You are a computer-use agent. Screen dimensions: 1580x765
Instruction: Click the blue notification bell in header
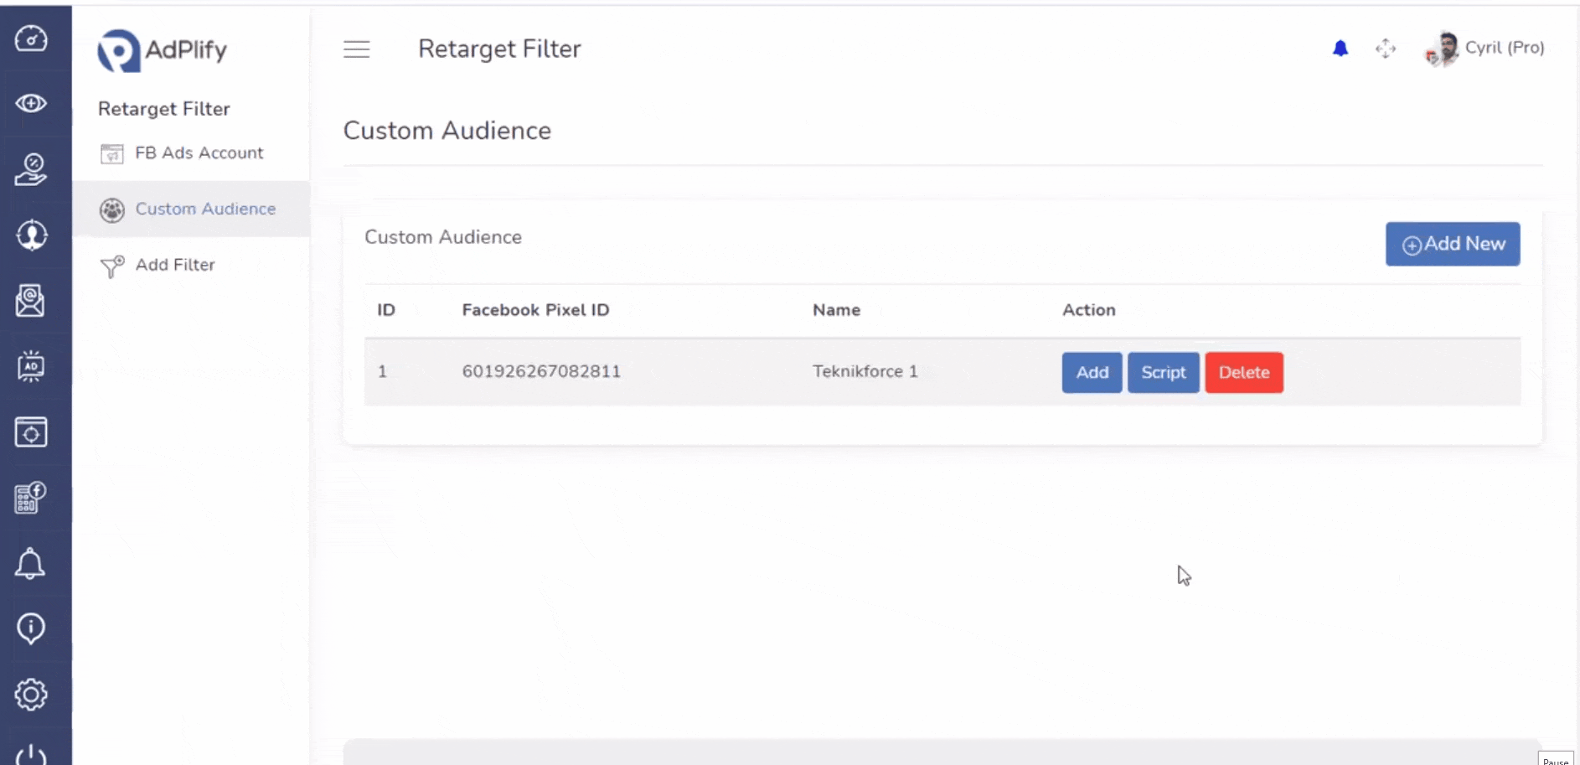point(1340,49)
